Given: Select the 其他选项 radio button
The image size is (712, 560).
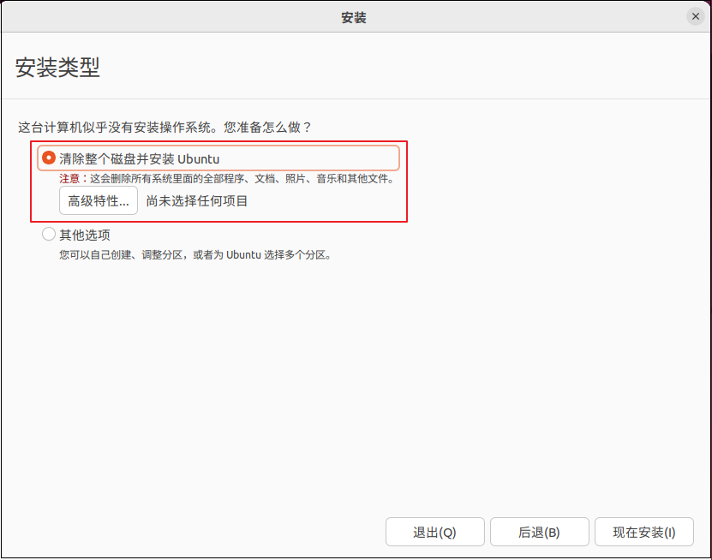Looking at the screenshot, I should click(49, 234).
